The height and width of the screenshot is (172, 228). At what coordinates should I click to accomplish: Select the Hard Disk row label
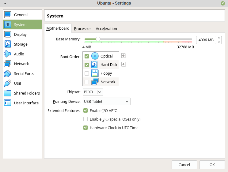point(109,65)
